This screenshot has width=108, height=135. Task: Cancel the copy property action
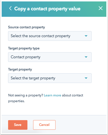coord(44,125)
